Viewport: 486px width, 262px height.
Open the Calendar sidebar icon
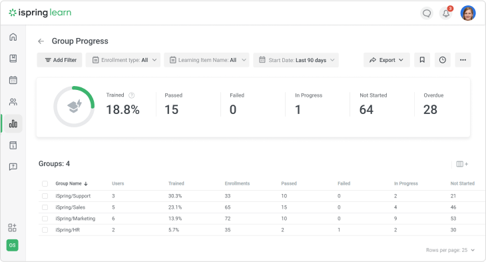[x=13, y=80]
